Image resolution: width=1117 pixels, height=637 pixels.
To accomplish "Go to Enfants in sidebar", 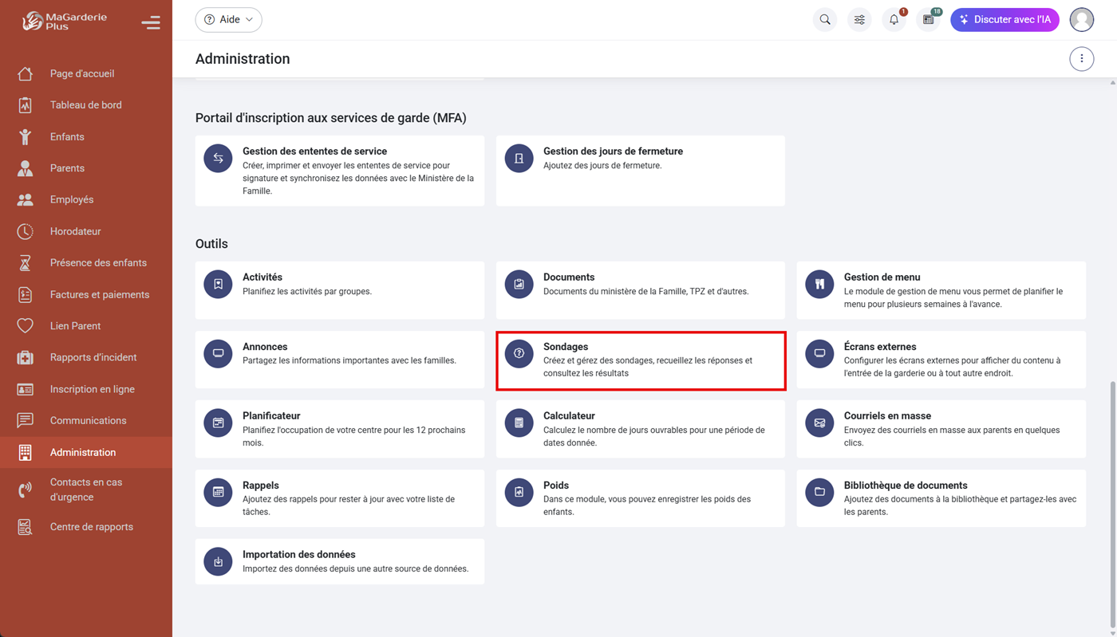I will point(67,137).
